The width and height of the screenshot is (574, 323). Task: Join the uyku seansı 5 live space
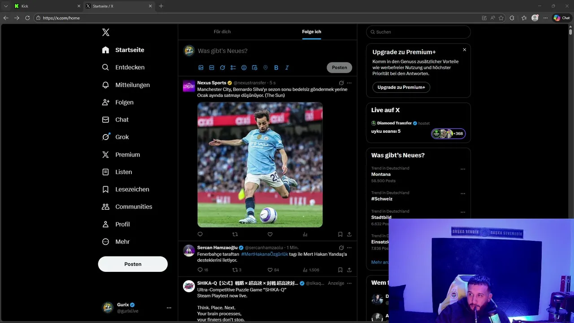point(448,134)
